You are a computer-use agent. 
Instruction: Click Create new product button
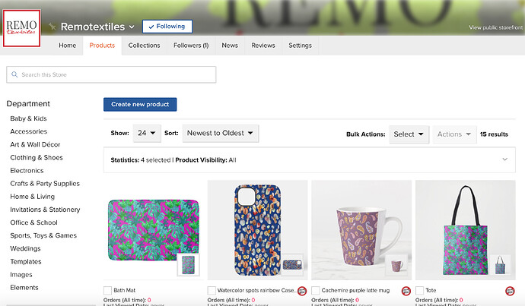pyautogui.click(x=140, y=104)
